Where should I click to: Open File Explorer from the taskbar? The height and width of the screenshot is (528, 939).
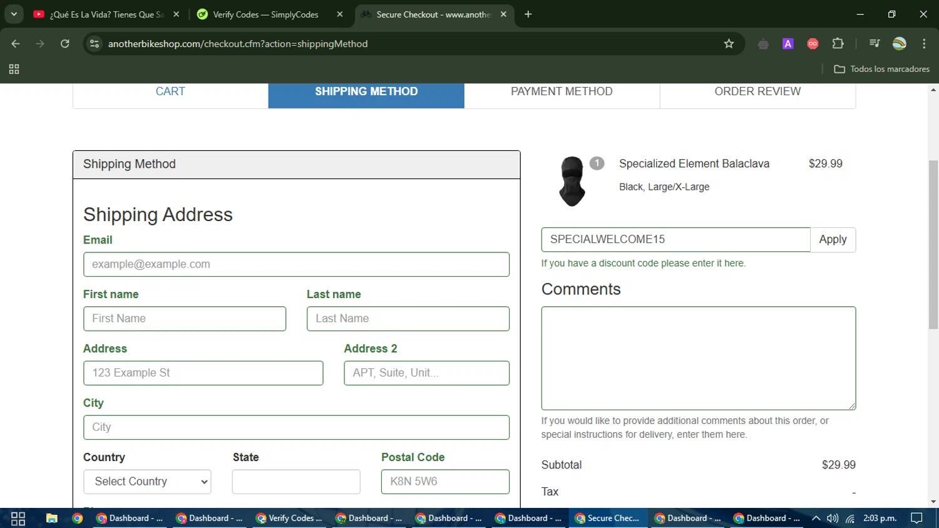[52, 519]
